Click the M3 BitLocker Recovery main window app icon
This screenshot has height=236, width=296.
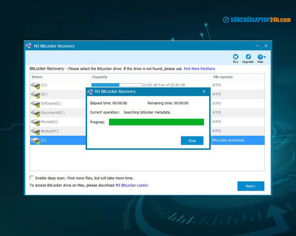(28, 46)
